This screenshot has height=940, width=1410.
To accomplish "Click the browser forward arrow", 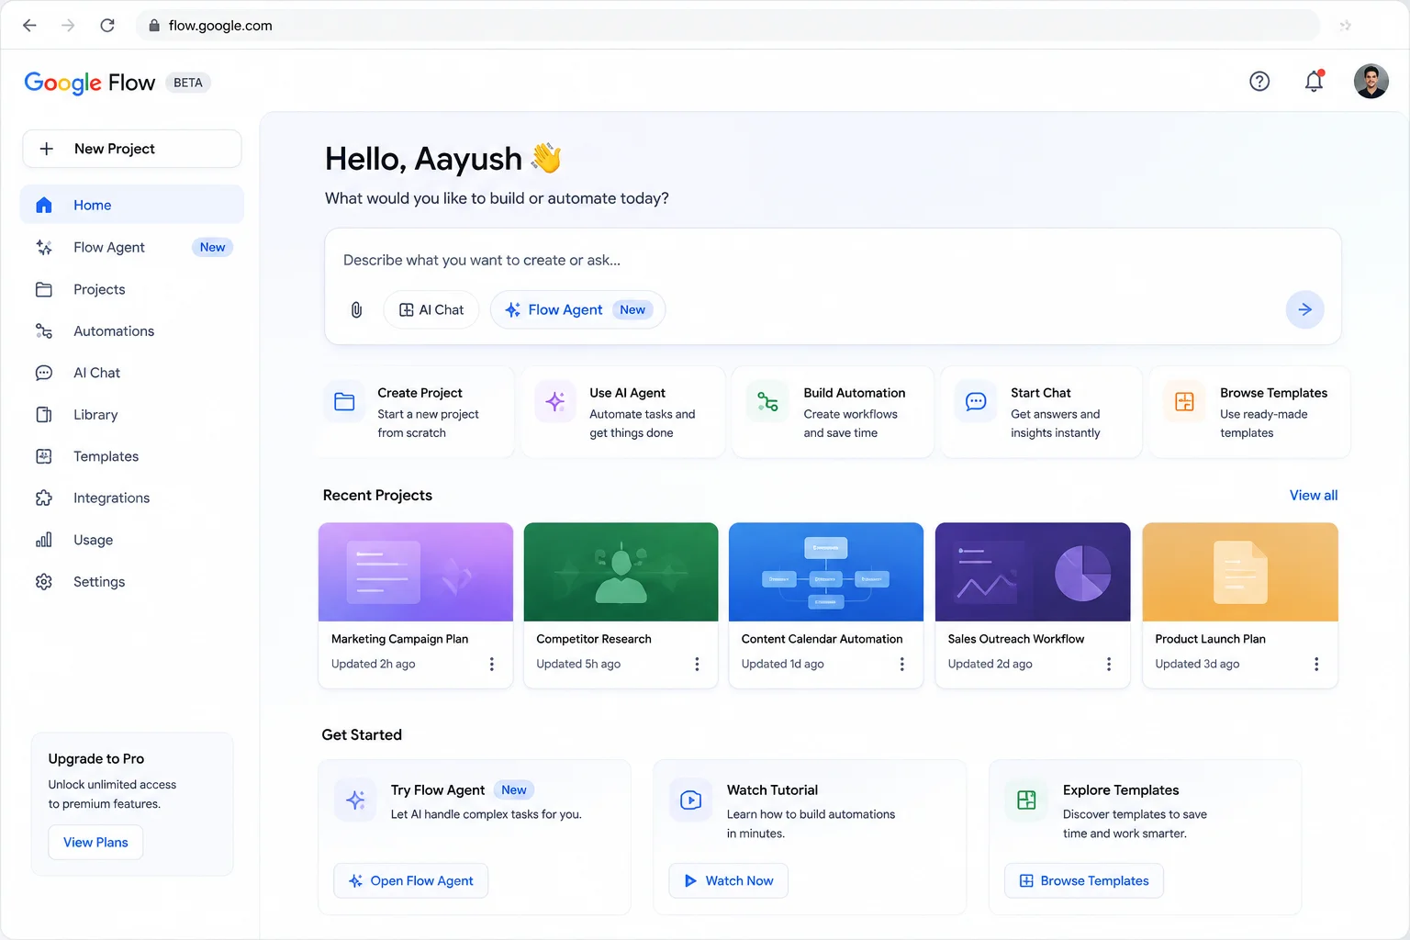I will 68,26.
